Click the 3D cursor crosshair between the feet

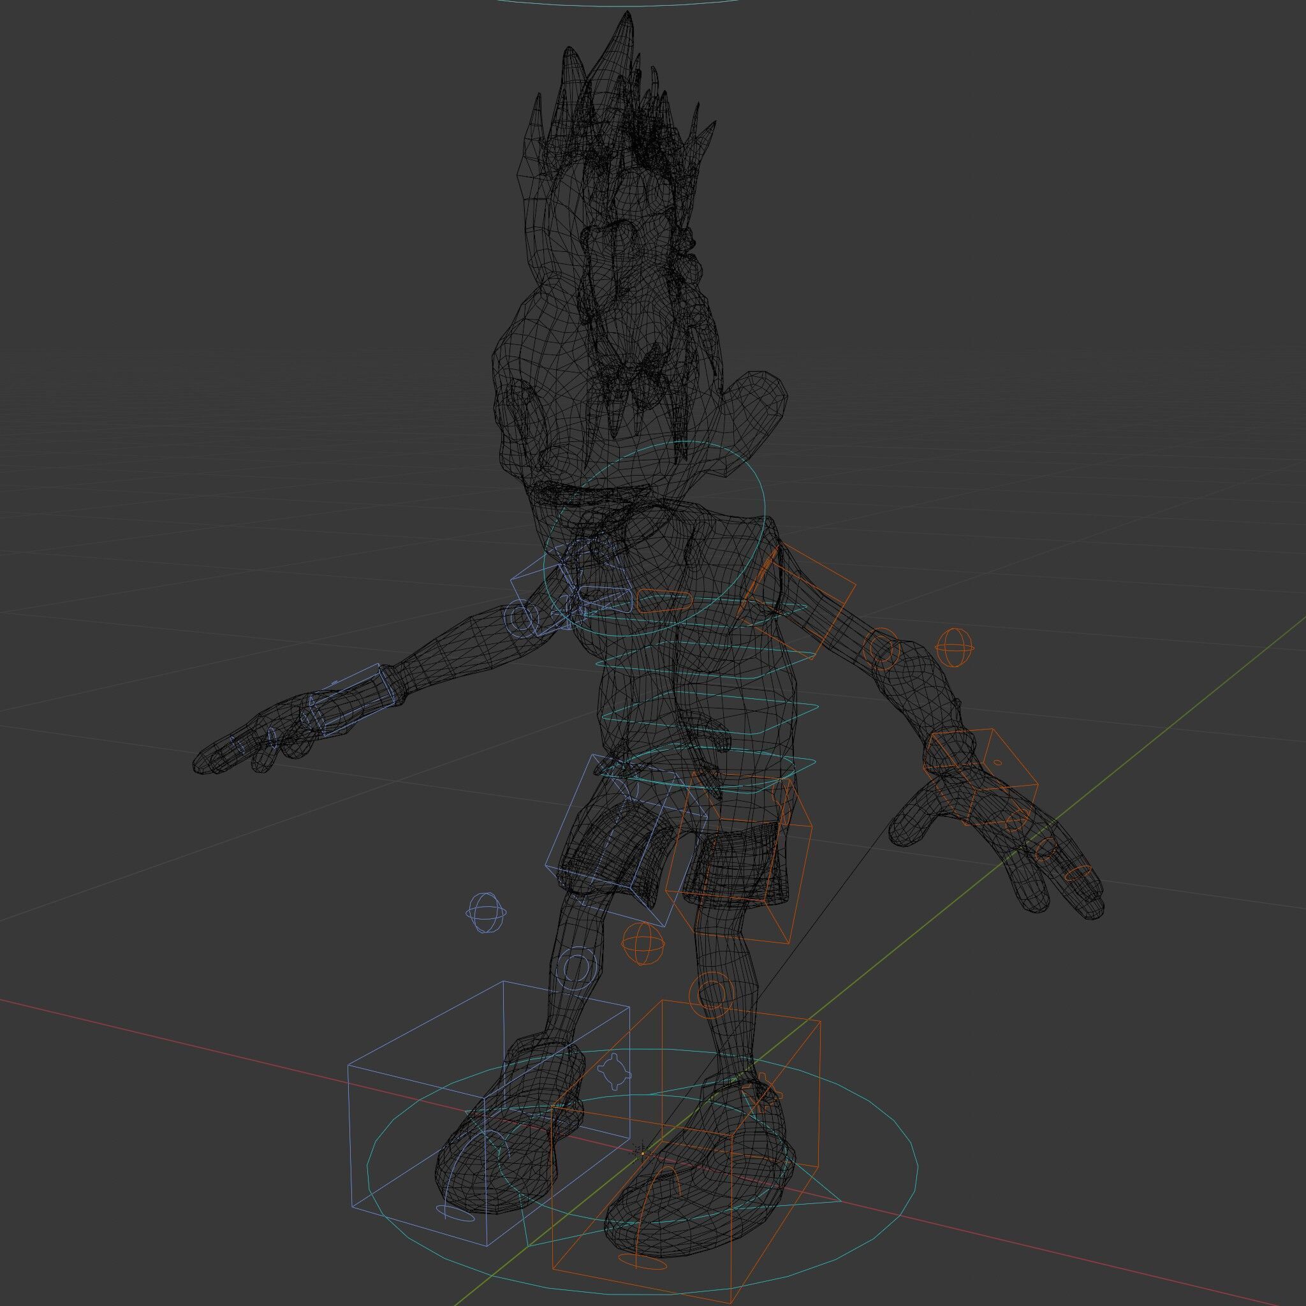(x=642, y=1152)
